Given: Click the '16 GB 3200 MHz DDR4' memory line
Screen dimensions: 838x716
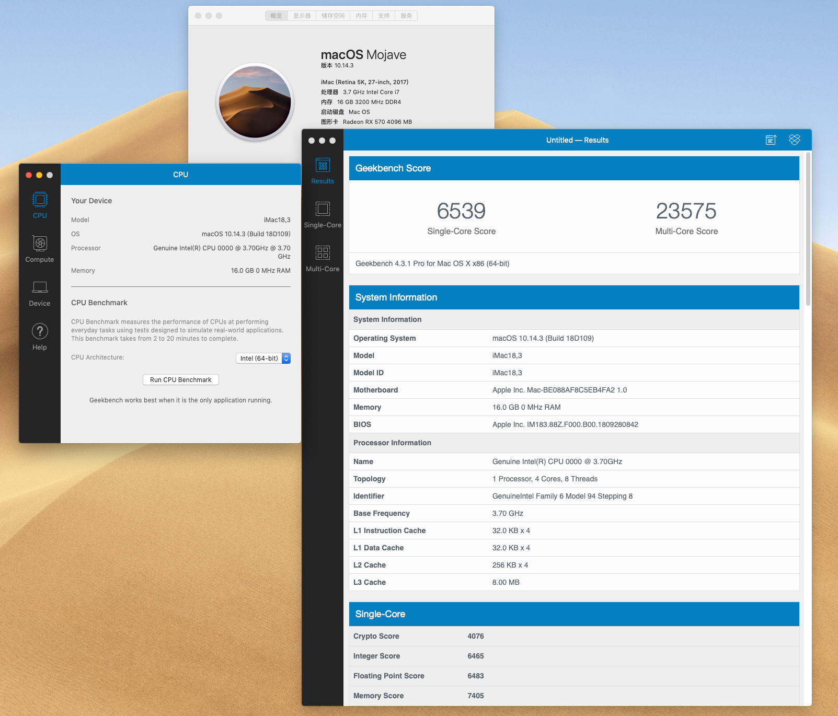Looking at the screenshot, I should (x=361, y=102).
